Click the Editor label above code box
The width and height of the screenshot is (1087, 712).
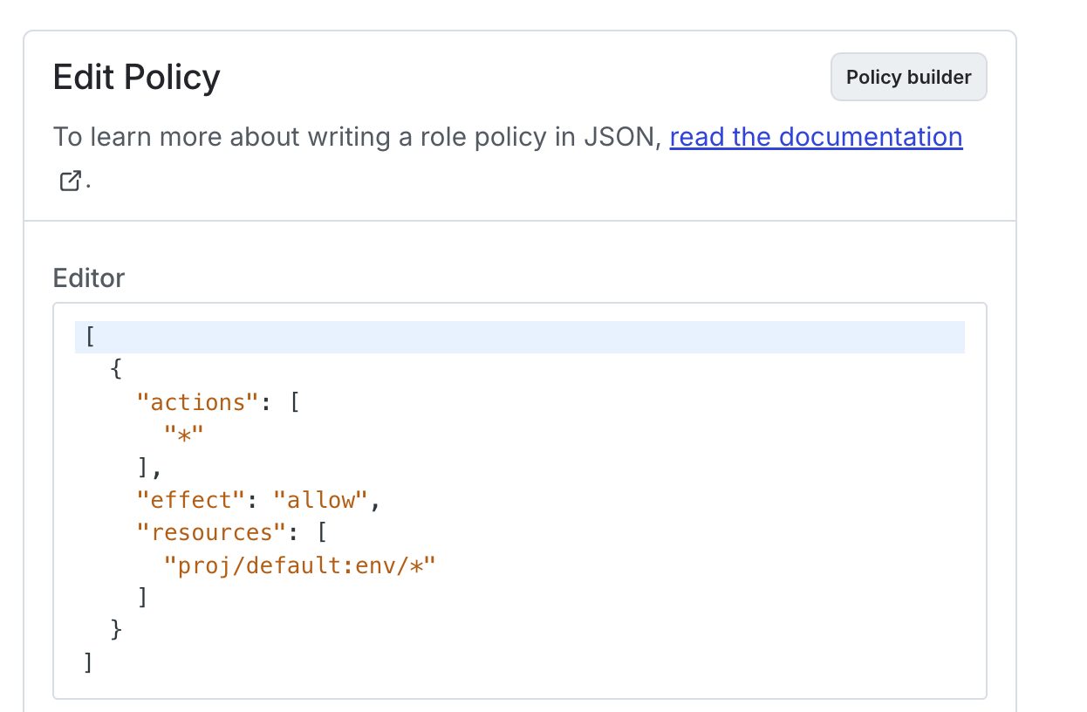89,278
